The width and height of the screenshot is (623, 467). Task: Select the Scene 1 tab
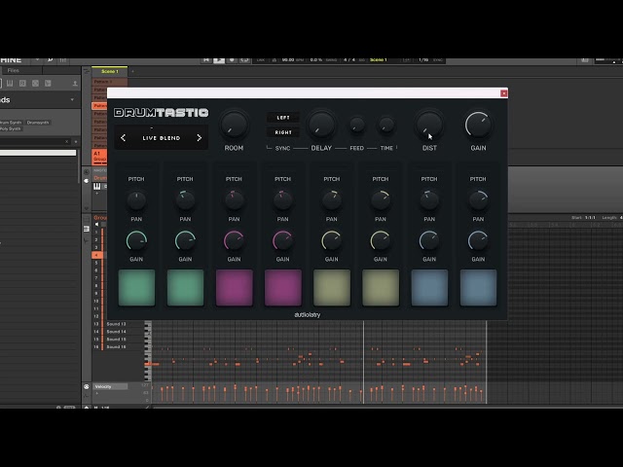tap(110, 71)
